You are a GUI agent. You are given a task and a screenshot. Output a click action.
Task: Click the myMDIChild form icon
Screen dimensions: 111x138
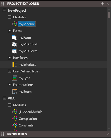14,44
